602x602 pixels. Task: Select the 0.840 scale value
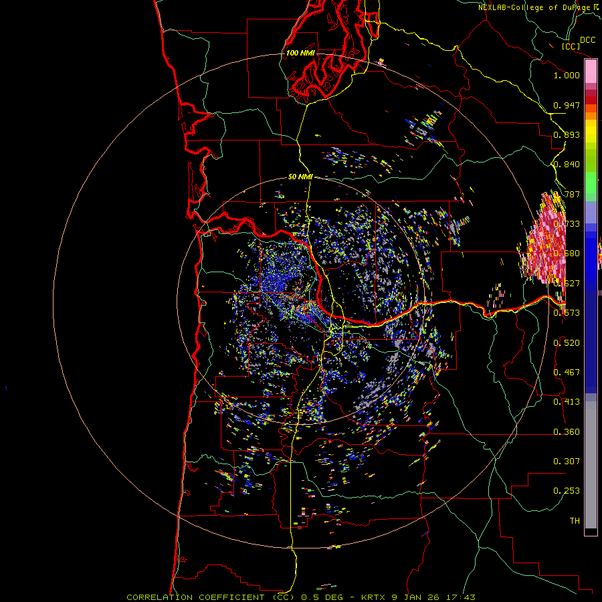tap(567, 165)
